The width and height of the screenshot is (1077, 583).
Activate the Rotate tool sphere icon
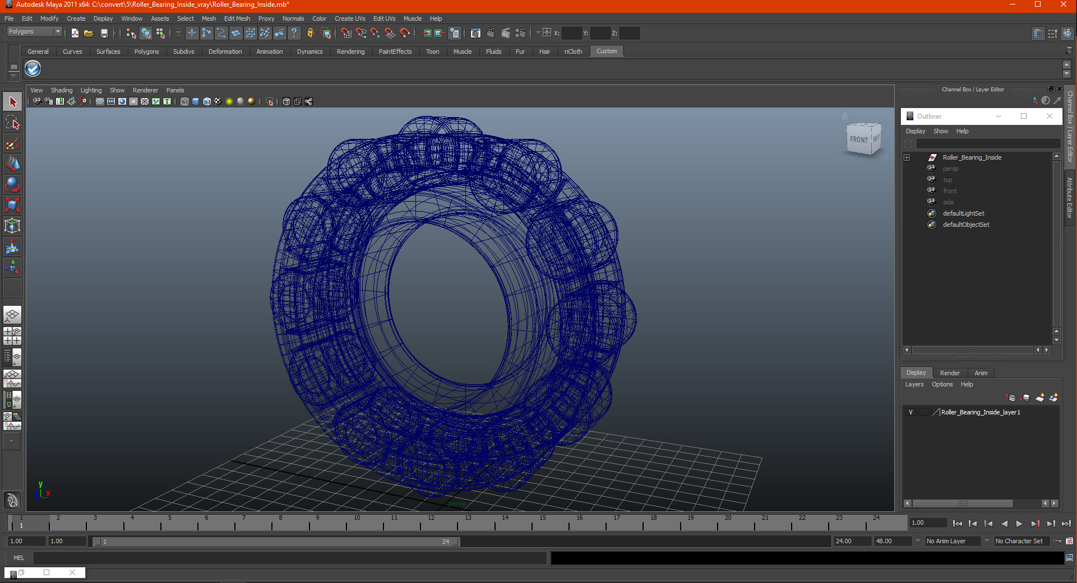(12, 184)
